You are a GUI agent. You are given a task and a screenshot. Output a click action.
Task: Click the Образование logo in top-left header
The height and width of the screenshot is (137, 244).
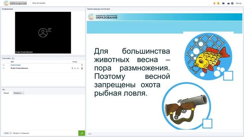15,3
